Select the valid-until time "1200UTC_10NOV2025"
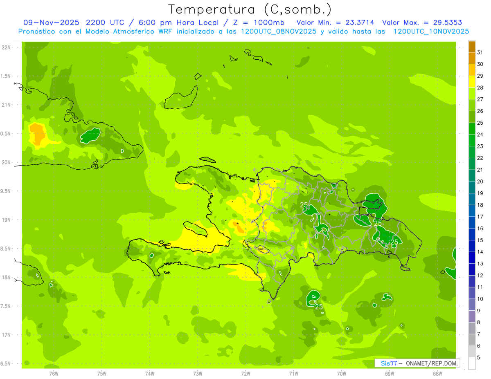Screen dimensions: 491x379 point(431,31)
